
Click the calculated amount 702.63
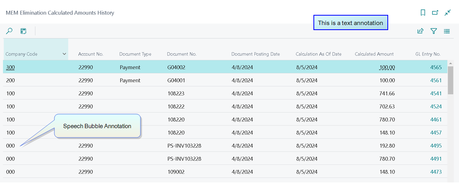[387, 107]
